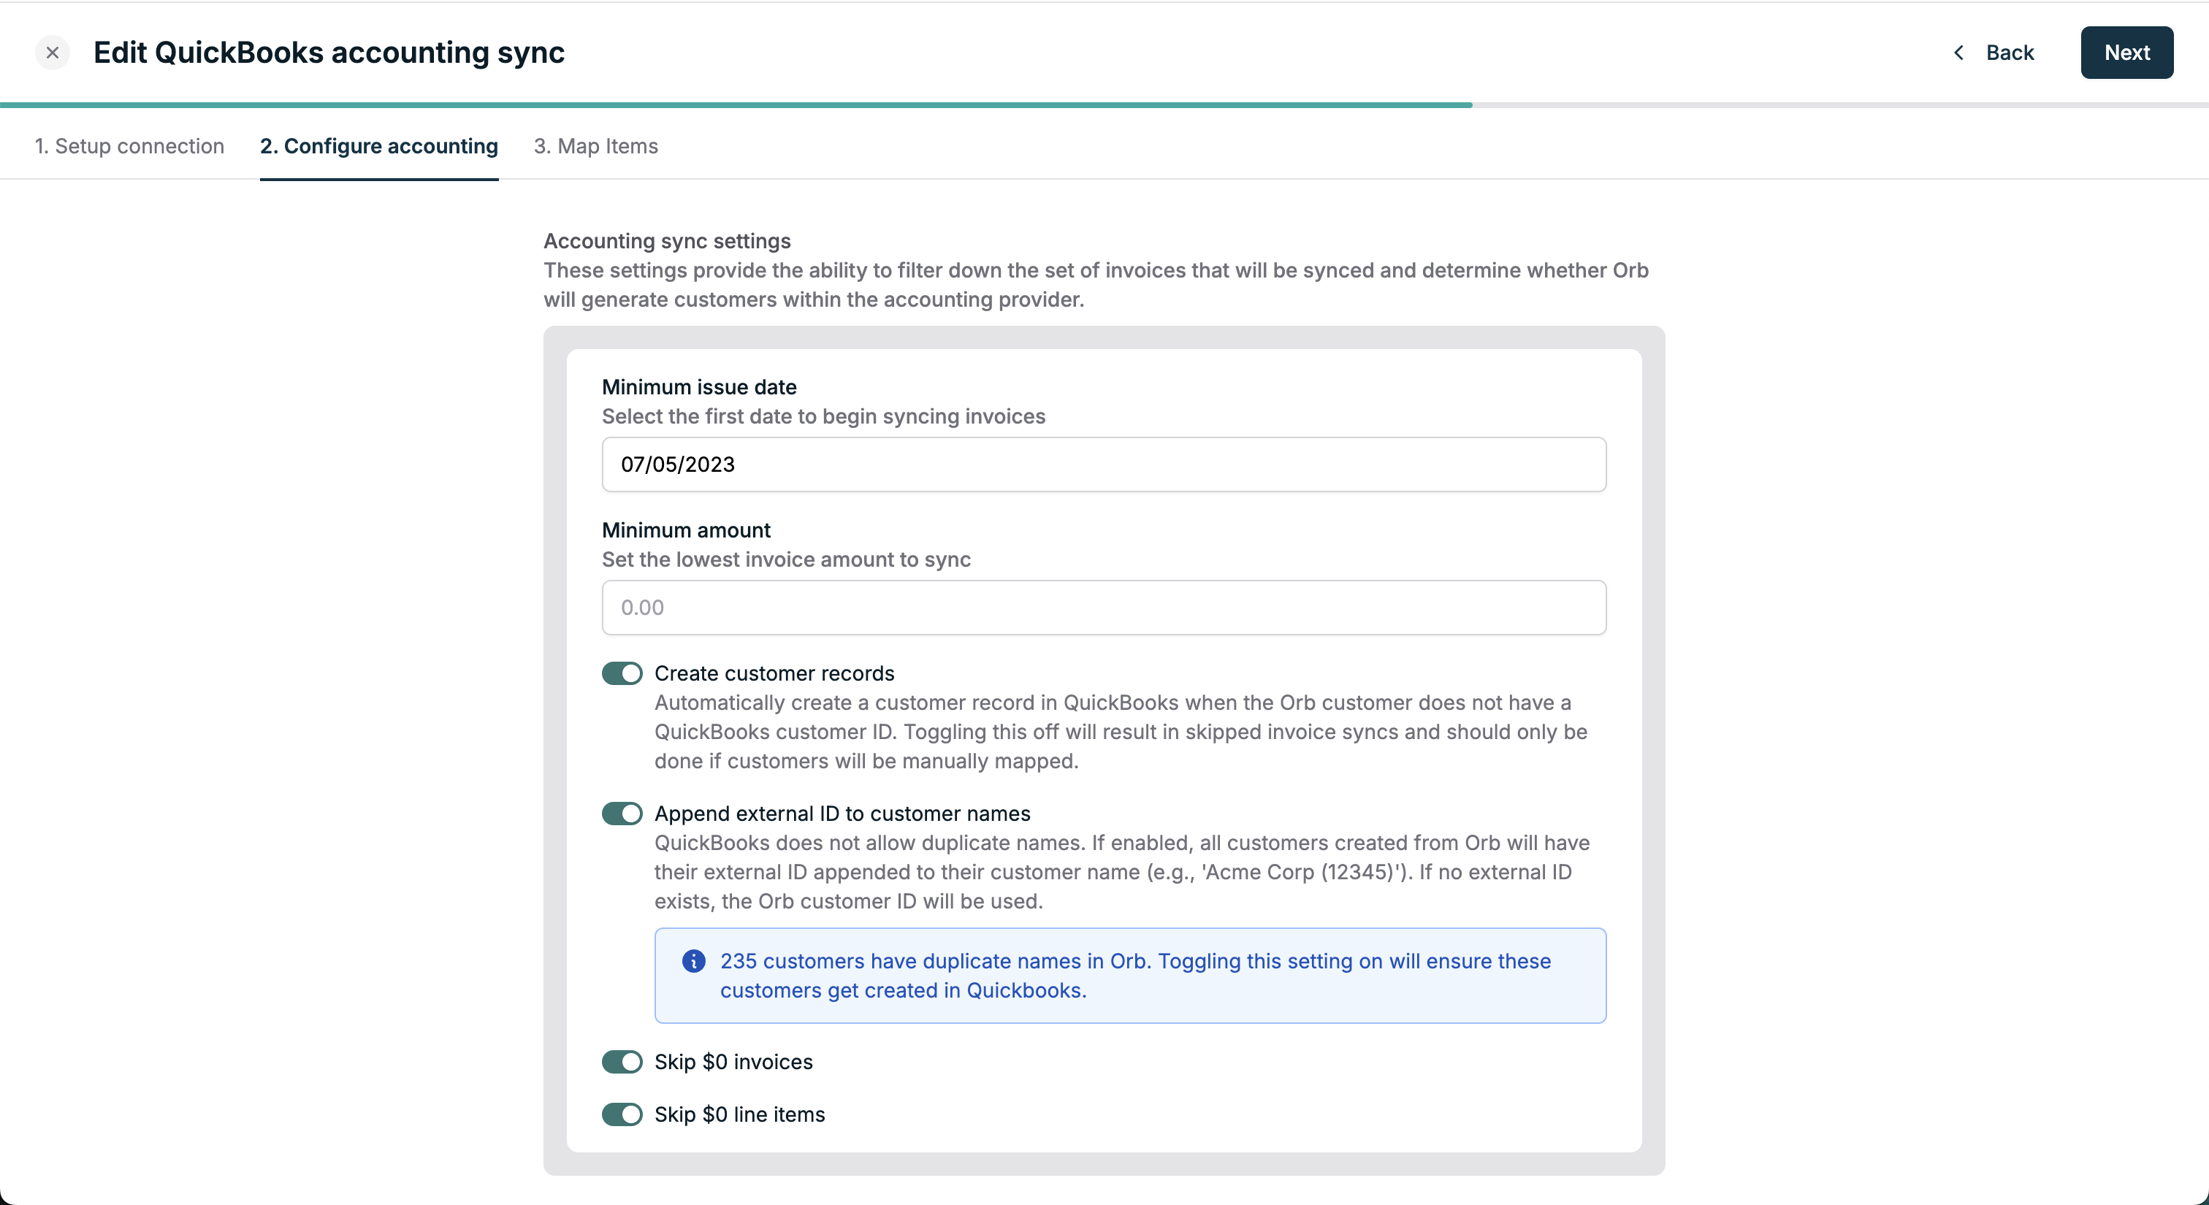Click the Back button
The image size is (2209, 1205).
pos(2010,53)
